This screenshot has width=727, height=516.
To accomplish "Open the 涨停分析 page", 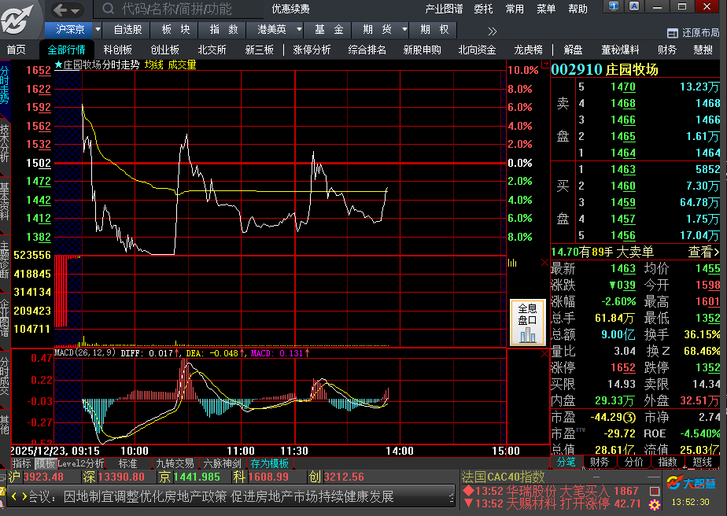I will coord(312,50).
